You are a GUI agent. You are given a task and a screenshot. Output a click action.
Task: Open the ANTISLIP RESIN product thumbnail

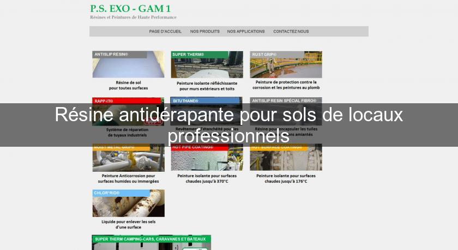coord(128,64)
